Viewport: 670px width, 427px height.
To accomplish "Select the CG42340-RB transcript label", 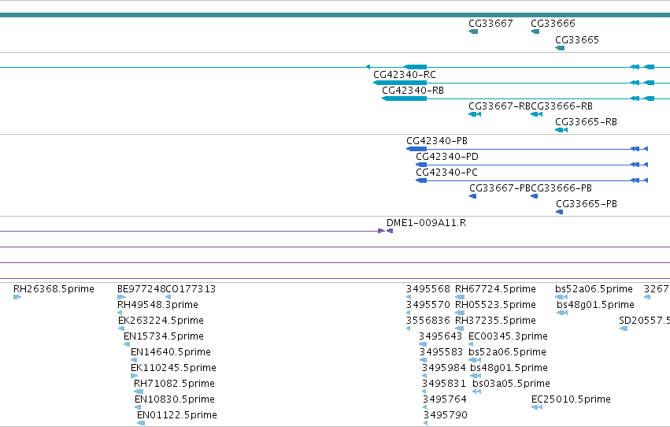I will (413, 91).
